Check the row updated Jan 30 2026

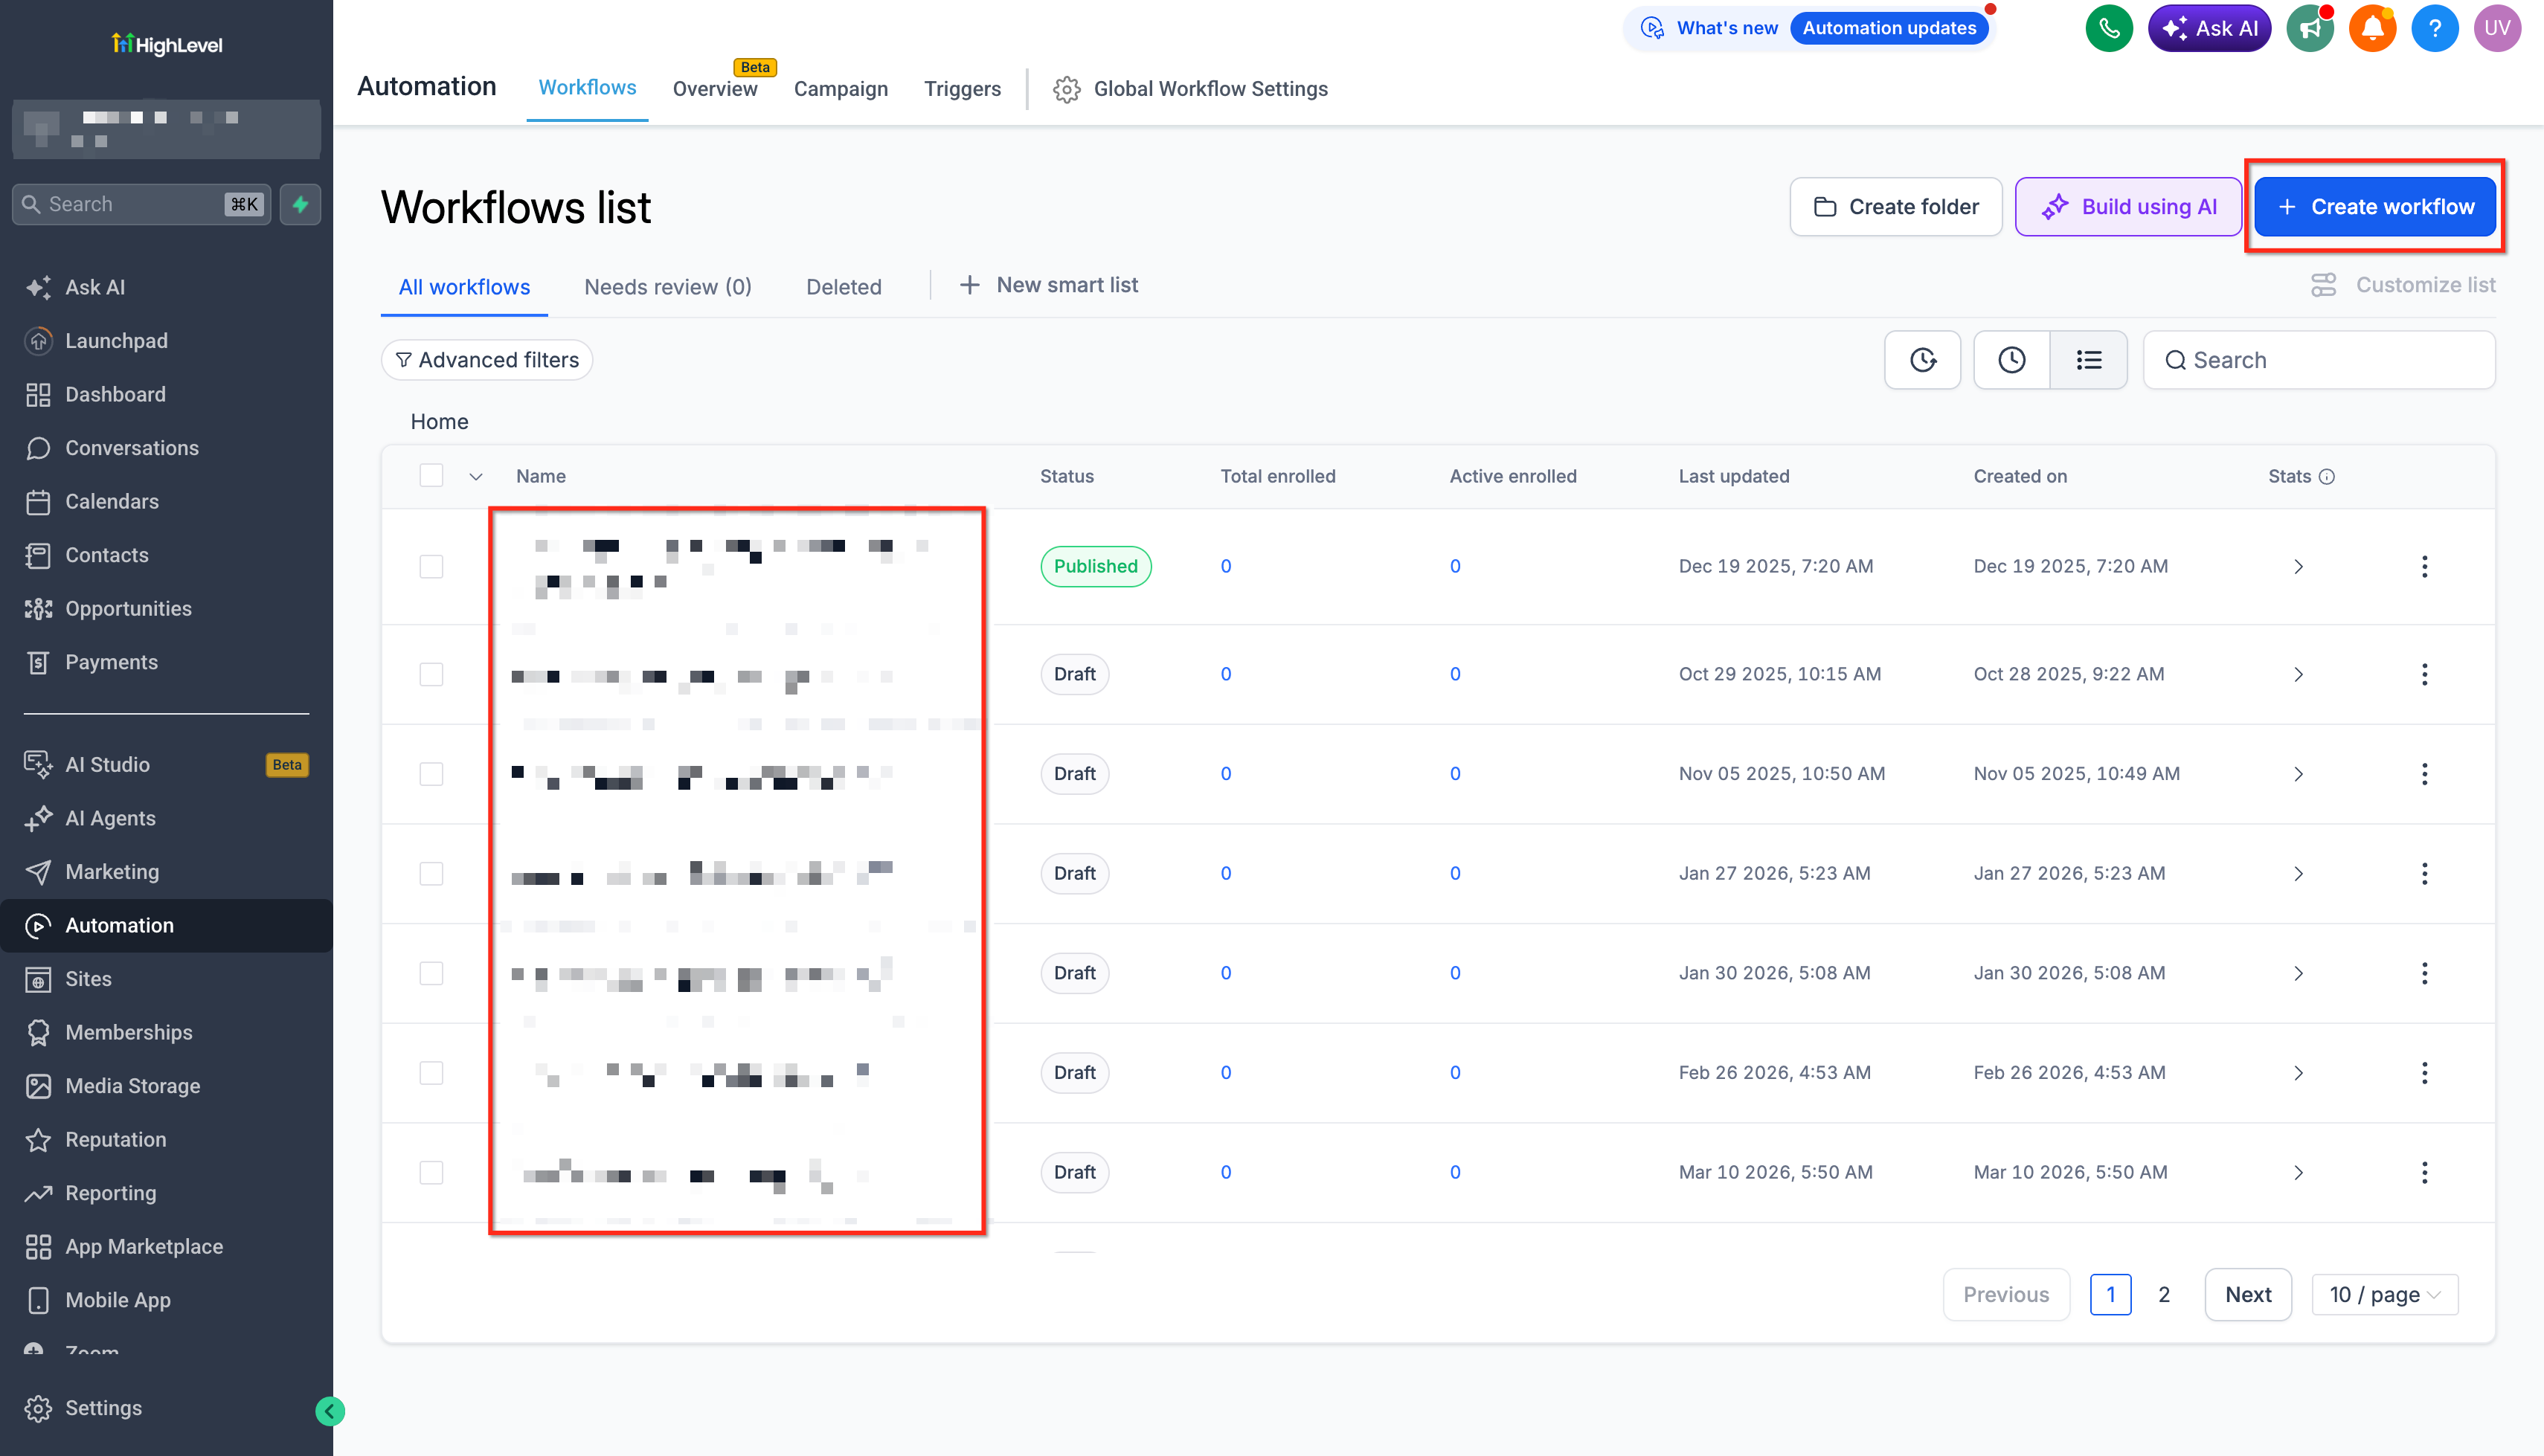click(x=431, y=973)
